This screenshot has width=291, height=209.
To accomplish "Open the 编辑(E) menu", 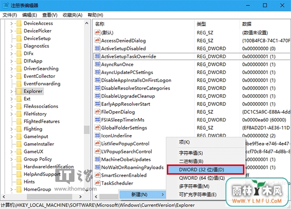I will click(x=30, y=15).
